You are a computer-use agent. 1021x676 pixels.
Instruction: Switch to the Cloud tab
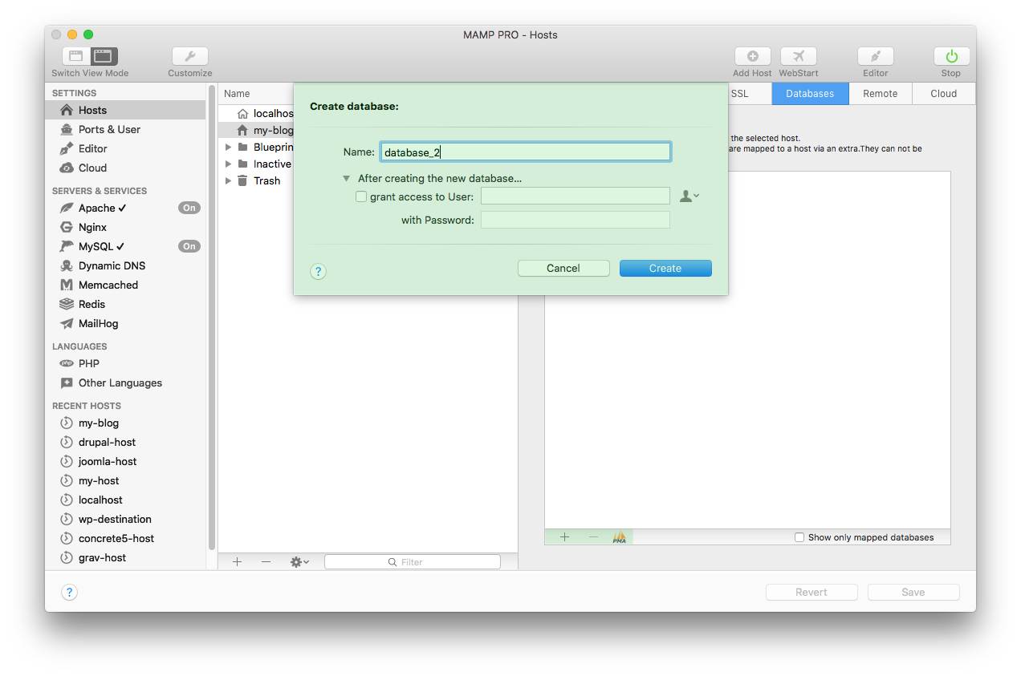tap(943, 93)
